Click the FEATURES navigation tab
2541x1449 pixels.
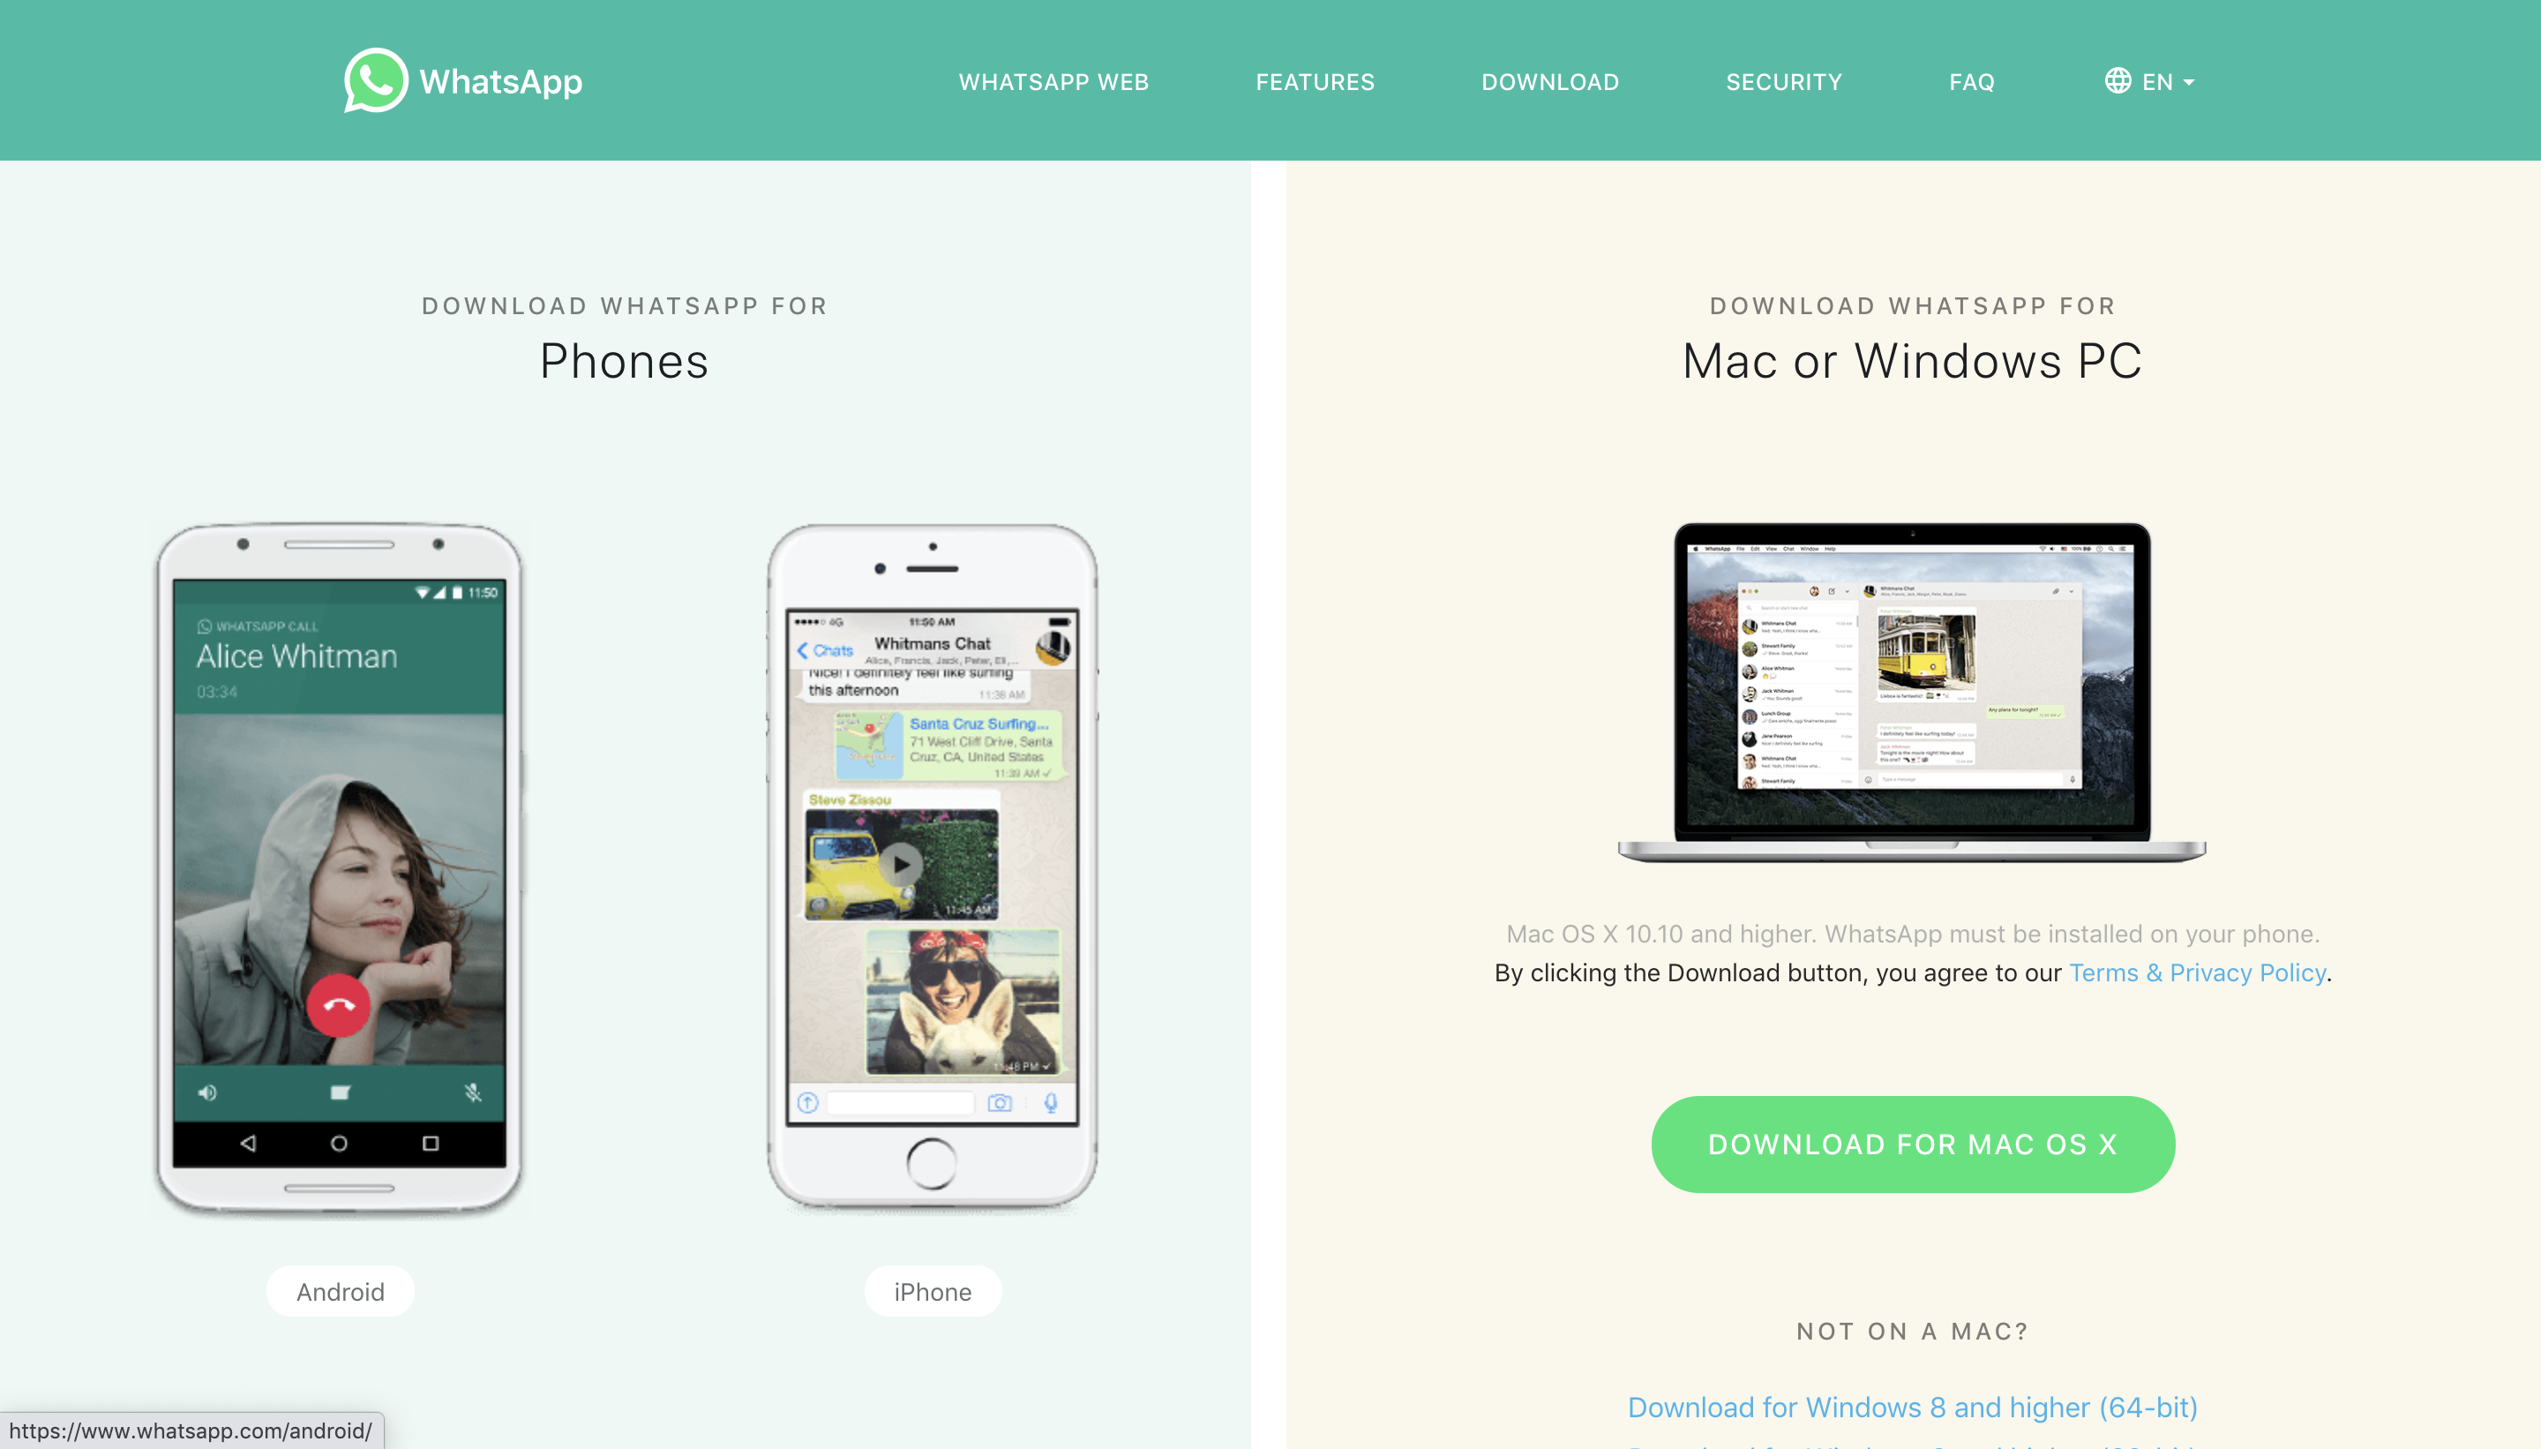pos(1315,80)
